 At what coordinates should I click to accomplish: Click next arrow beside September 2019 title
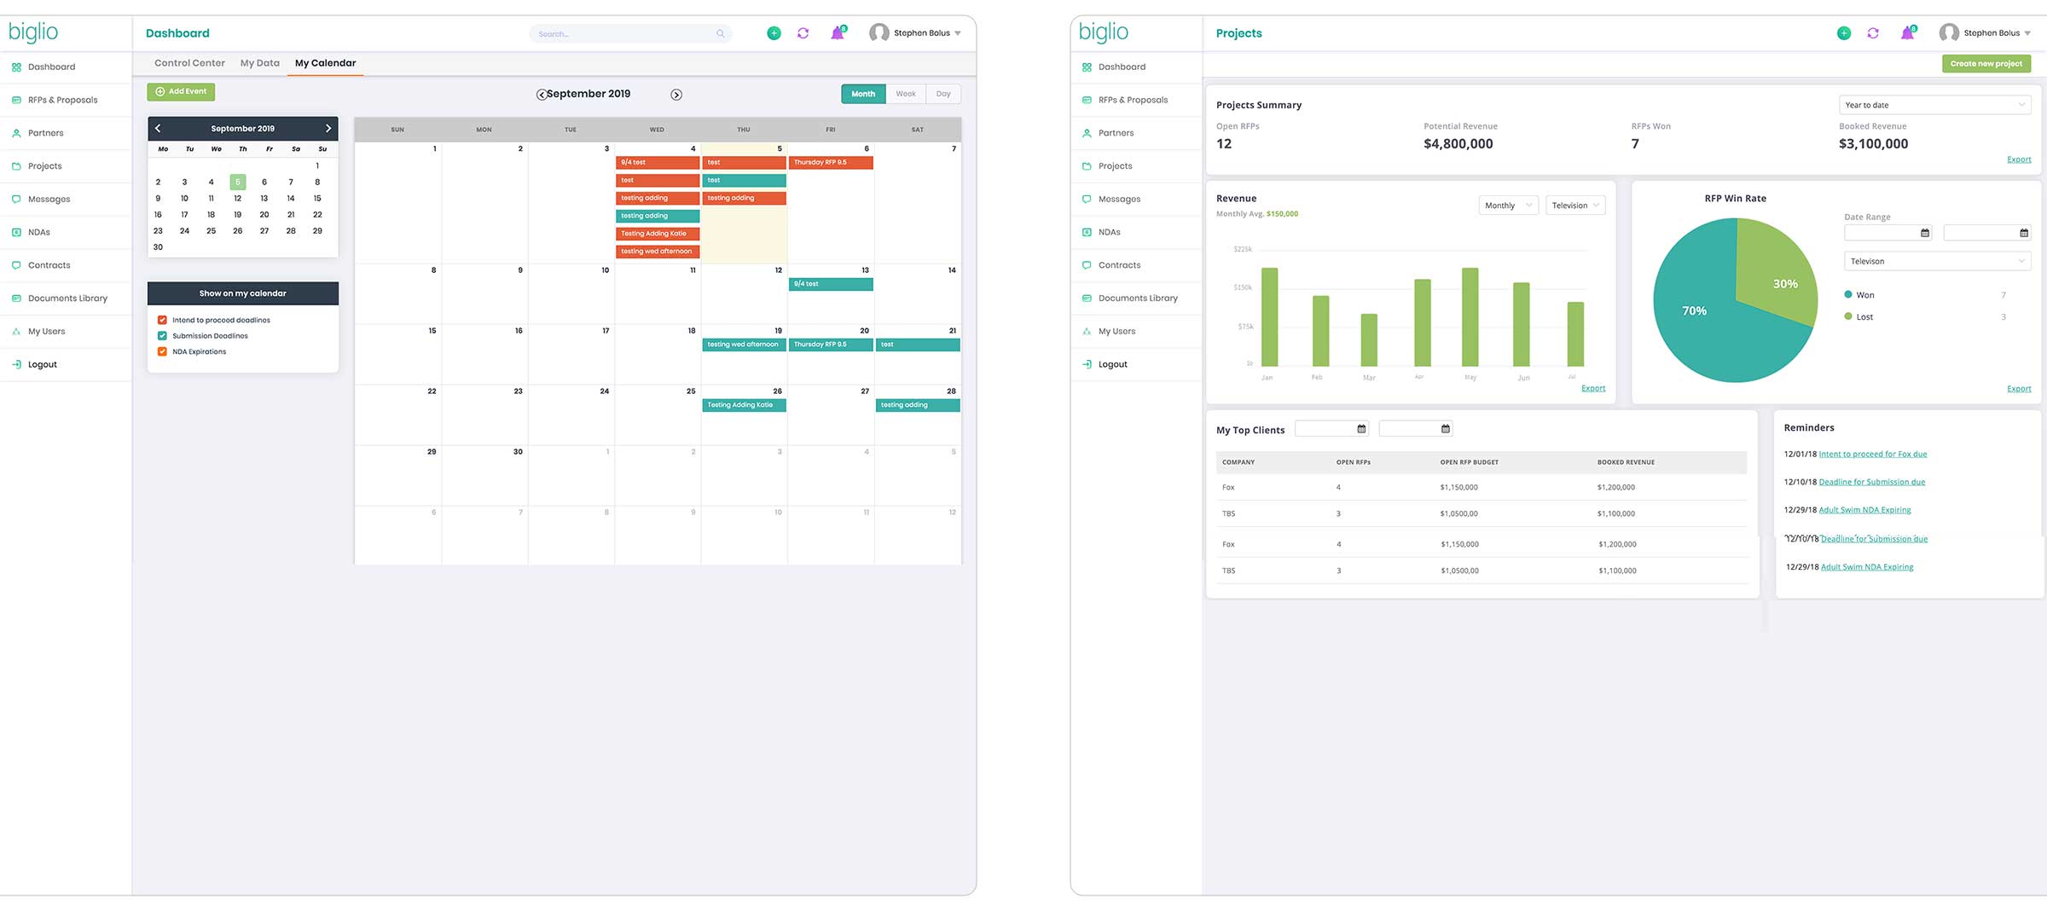(676, 95)
